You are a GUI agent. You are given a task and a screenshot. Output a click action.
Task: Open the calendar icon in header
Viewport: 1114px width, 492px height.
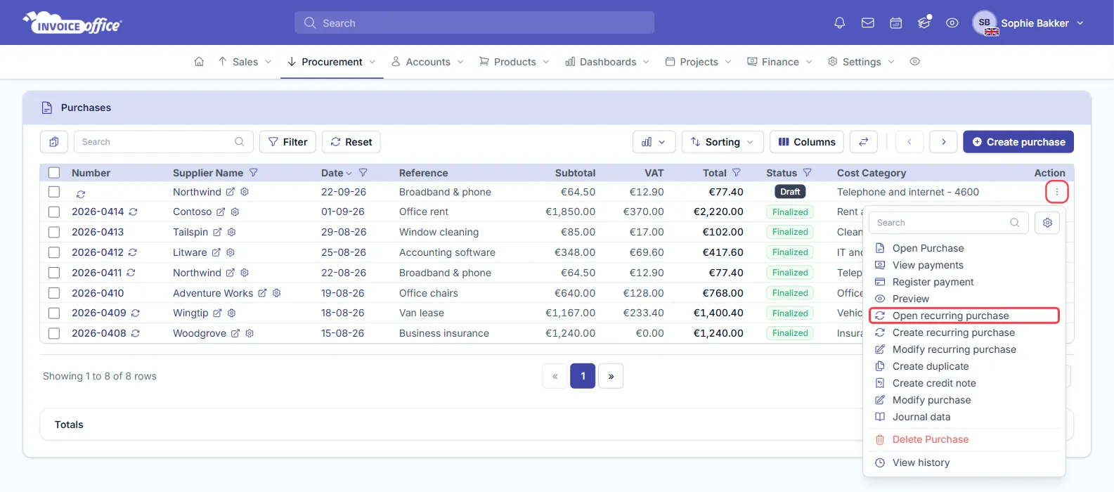[x=896, y=23]
